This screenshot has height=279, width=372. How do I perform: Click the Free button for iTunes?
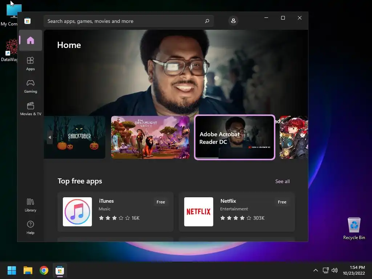tap(161, 202)
